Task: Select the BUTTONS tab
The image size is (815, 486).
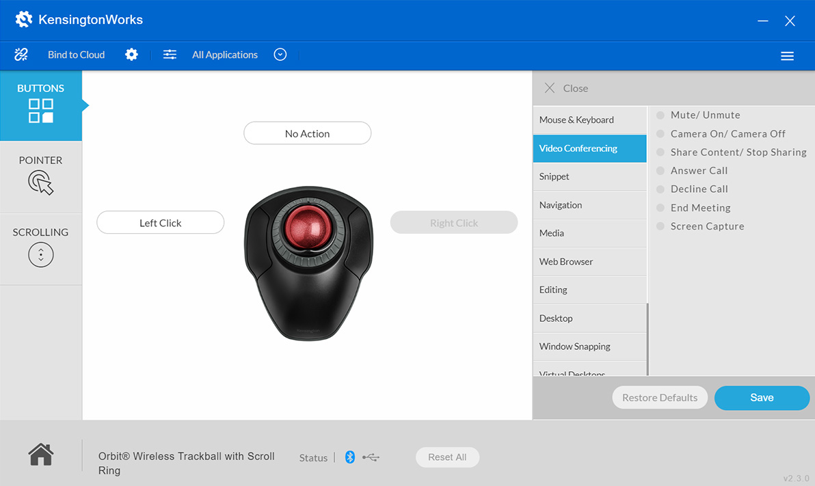Action: [40, 105]
